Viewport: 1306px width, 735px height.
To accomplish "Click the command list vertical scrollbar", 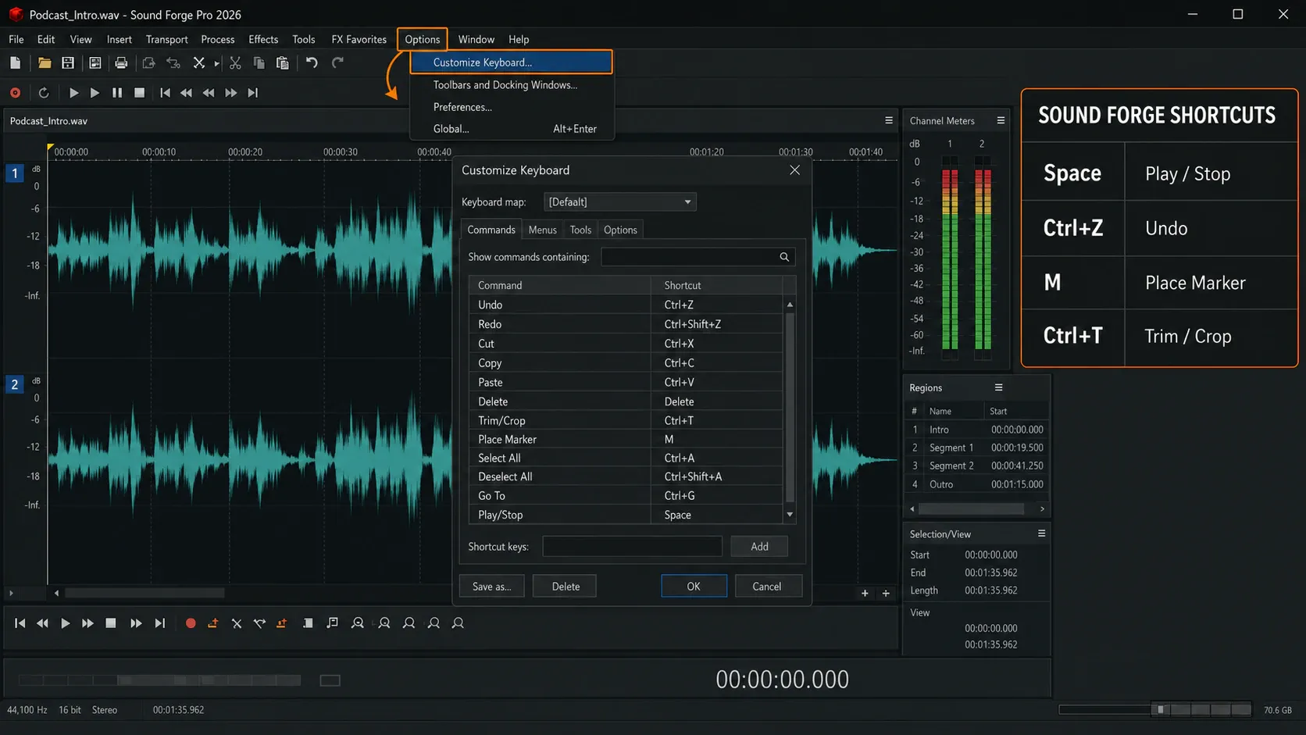I will [x=790, y=406].
